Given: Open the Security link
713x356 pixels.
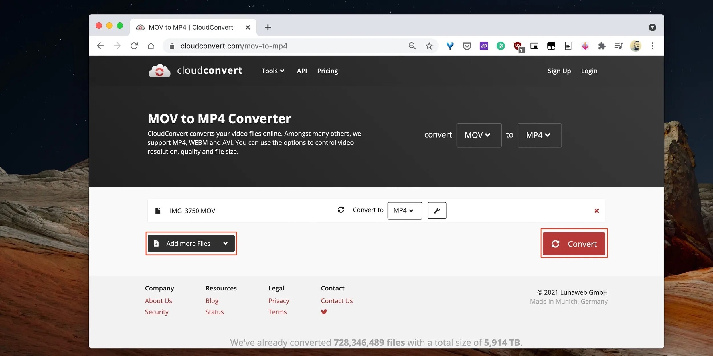Looking at the screenshot, I should pyautogui.click(x=157, y=312).
